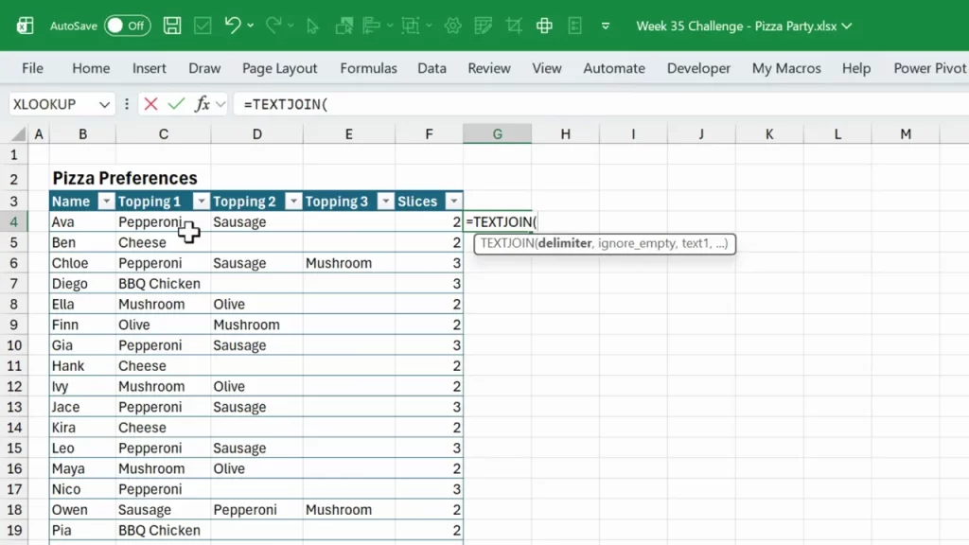Open the filter dropdown on the Slices column
Viewport: 969px width, 545px height.
(x=454, y=201)
